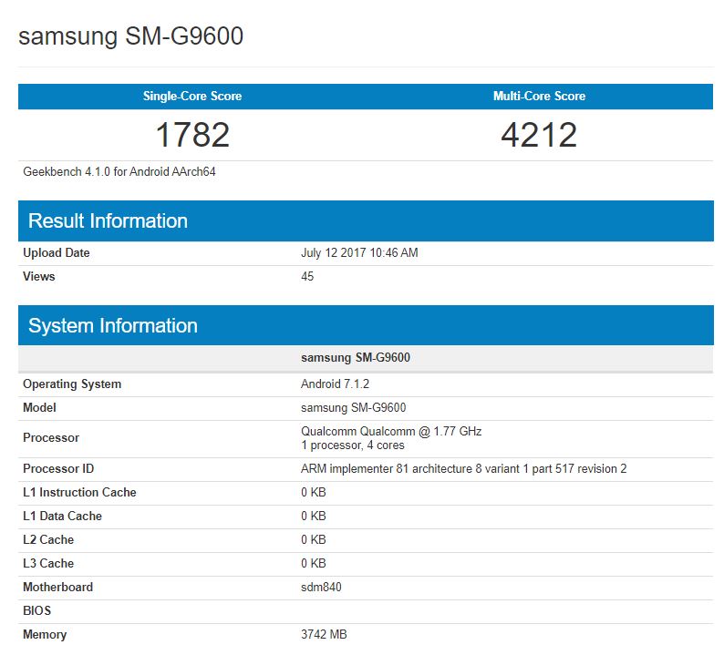Click the L1 Instruction Cache label
Image resolution: width=724 pixels, height=655 pixels.
pyautogui.click(x=79, y=493)
